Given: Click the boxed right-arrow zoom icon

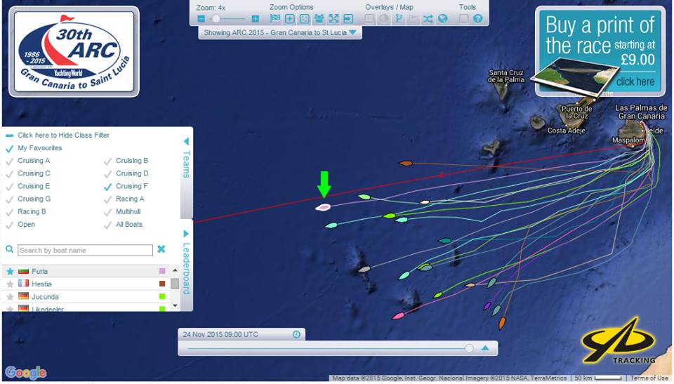Looking at the screenshot, I should pyautogui.click(x=348, y=18).
